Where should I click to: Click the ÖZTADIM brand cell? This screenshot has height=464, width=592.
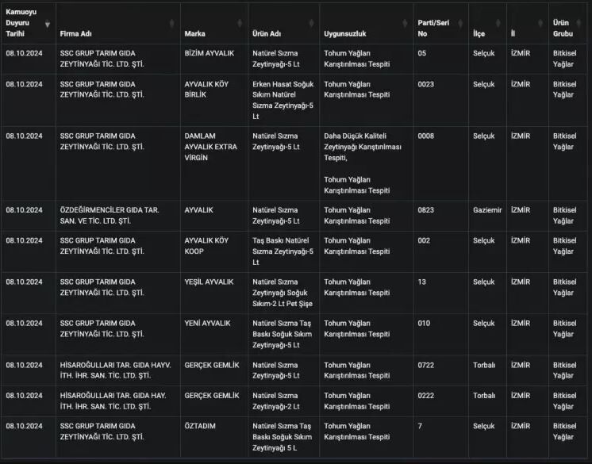(x=200, y=426)
